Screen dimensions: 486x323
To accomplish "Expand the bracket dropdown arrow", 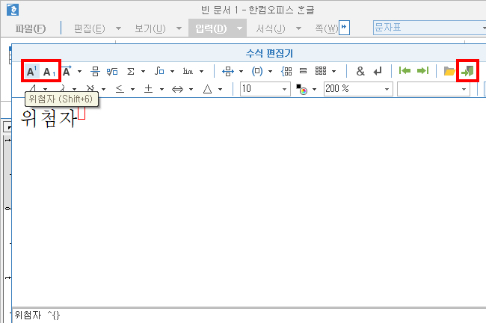I will click(x=270, y=72).
